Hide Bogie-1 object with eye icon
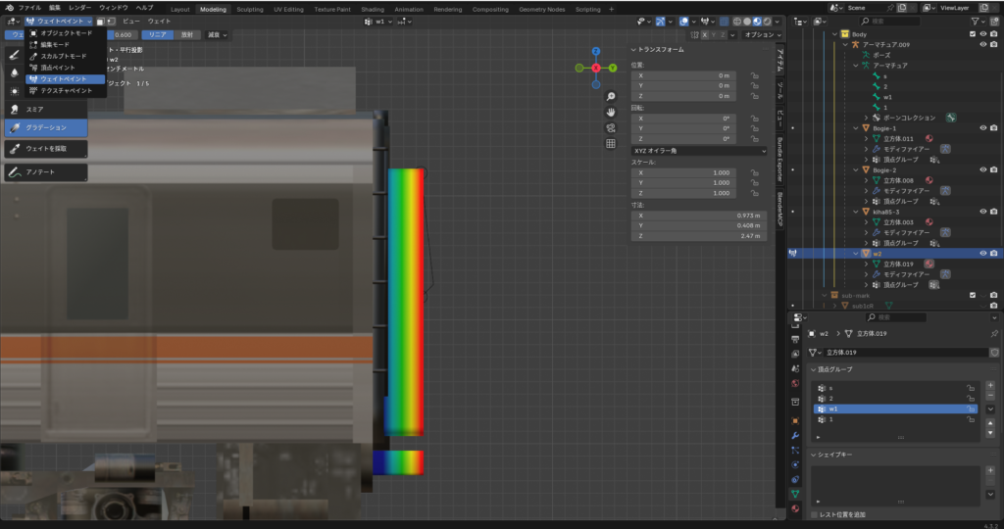 pyautogui.click(x=982, y=128)
